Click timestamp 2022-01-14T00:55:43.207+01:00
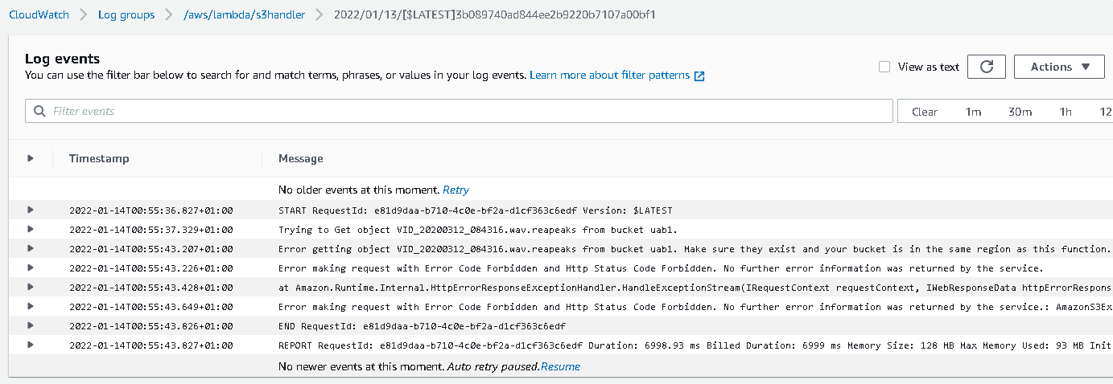 point(151,249)
